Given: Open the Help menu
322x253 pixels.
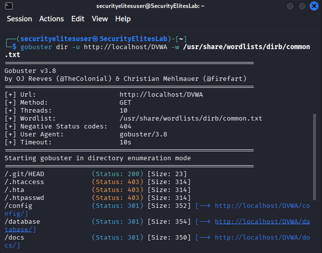Looking at the screenshot, I should coord(123,19).
